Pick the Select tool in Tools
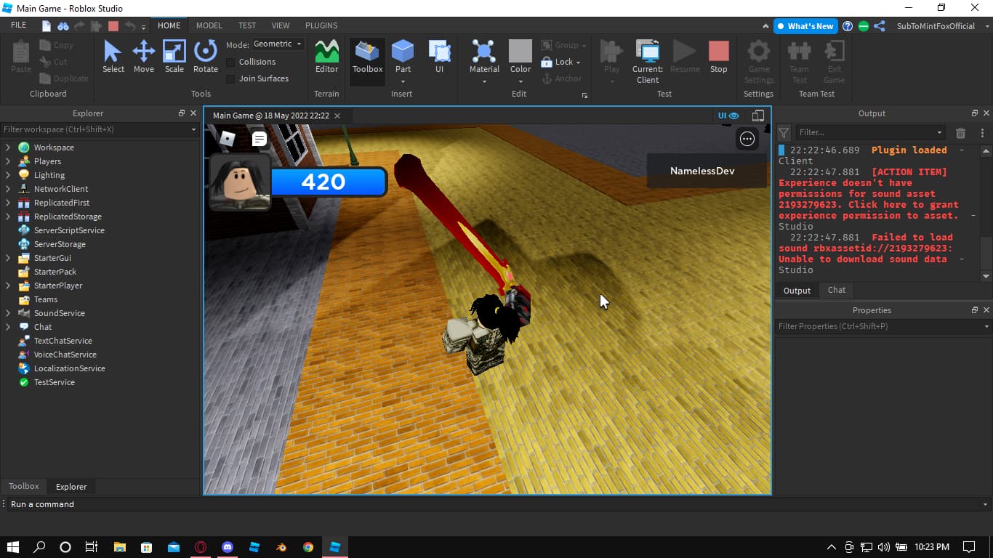This screenshot has width=993, height=558. 113,57
